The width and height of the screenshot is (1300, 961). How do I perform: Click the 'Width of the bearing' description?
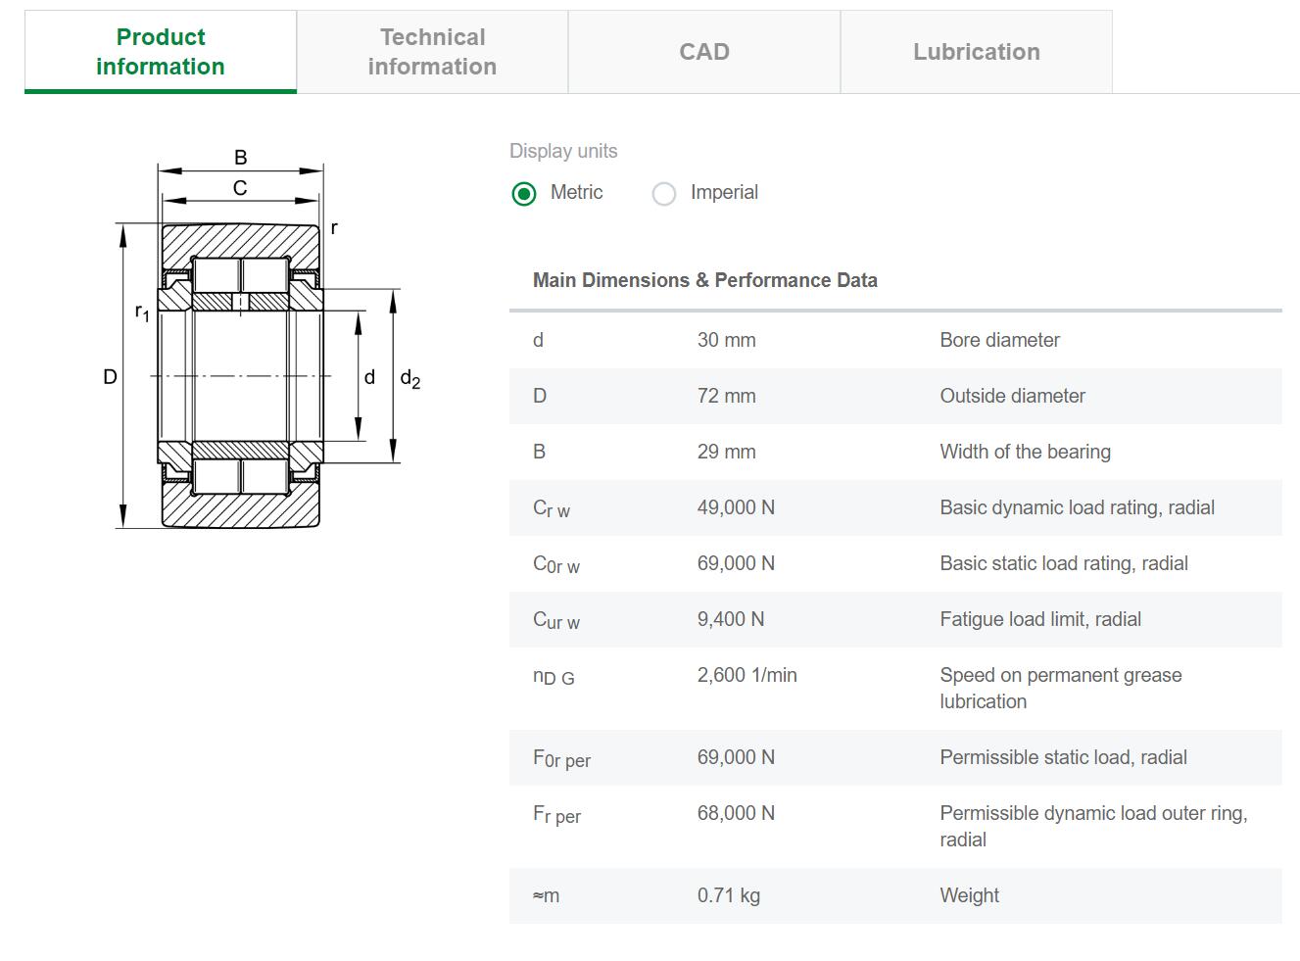(x=1026, y=452)
